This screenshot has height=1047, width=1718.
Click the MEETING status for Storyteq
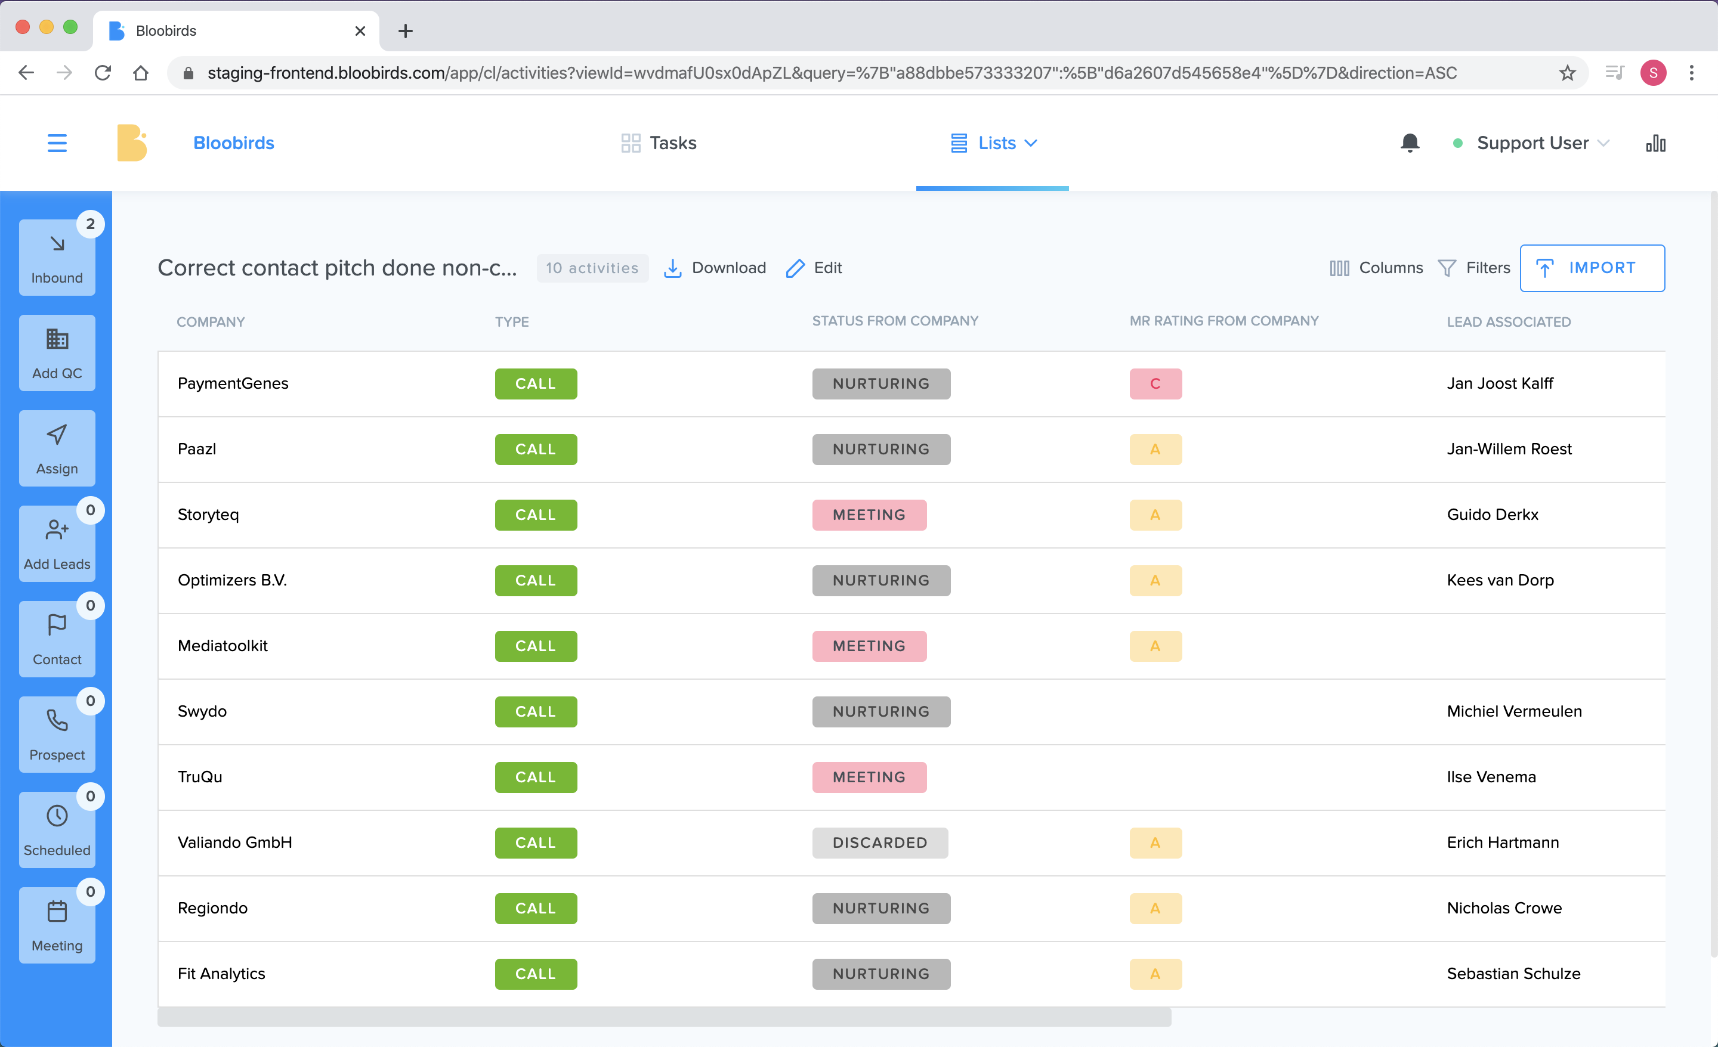869,515
